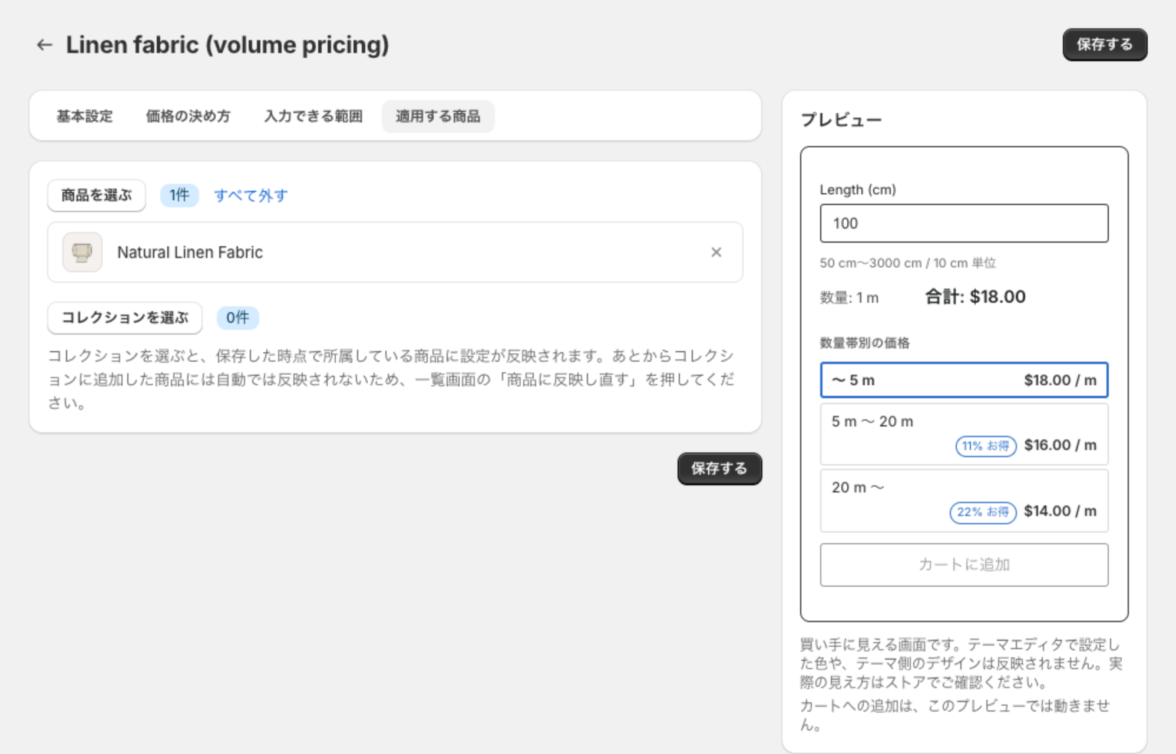Click the top-right 保存する button

(1105, 45)
